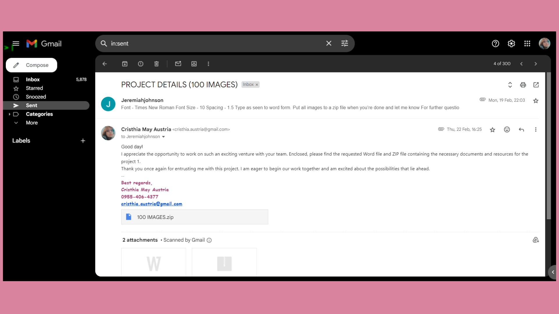Image resolution: width=559 pixels, height=314 pixels.
Task: Reply to Cristhia's message
Action: [521, 130]
